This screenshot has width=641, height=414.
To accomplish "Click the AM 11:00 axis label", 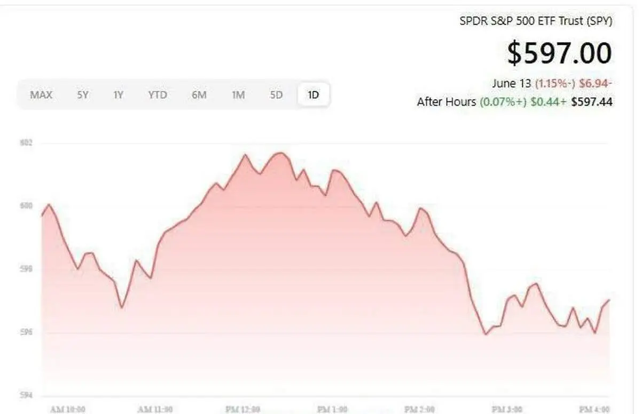I will (155, 410).
